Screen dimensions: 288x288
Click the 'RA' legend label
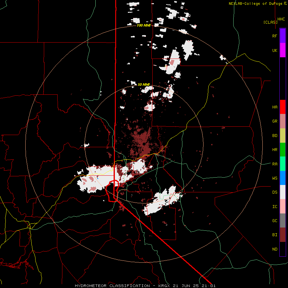point(275,164)
